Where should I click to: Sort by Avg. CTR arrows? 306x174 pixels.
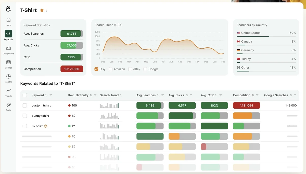pyautogui.click(x=216, y=95)
